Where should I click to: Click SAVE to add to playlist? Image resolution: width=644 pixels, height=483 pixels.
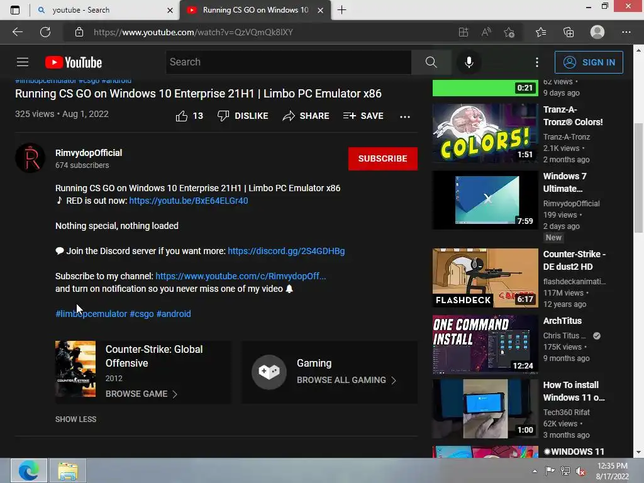pyautogui.click(x=363, y=116)
